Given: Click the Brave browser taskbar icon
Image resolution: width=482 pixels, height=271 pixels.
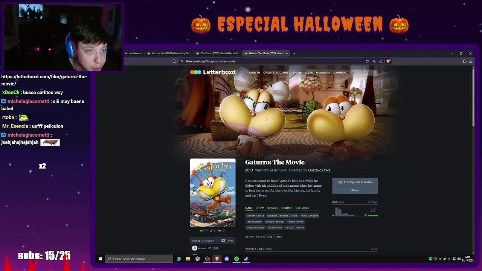Looking at the screenshot, I should point(217,259).
